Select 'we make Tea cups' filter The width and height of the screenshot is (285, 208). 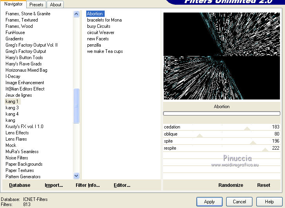click(105, 51)
